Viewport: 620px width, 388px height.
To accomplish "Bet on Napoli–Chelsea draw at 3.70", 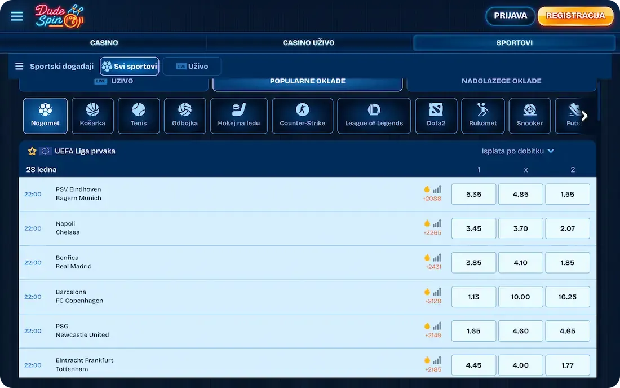I will click(520, 228).
